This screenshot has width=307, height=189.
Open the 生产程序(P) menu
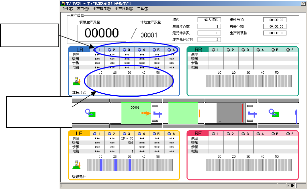102,9
